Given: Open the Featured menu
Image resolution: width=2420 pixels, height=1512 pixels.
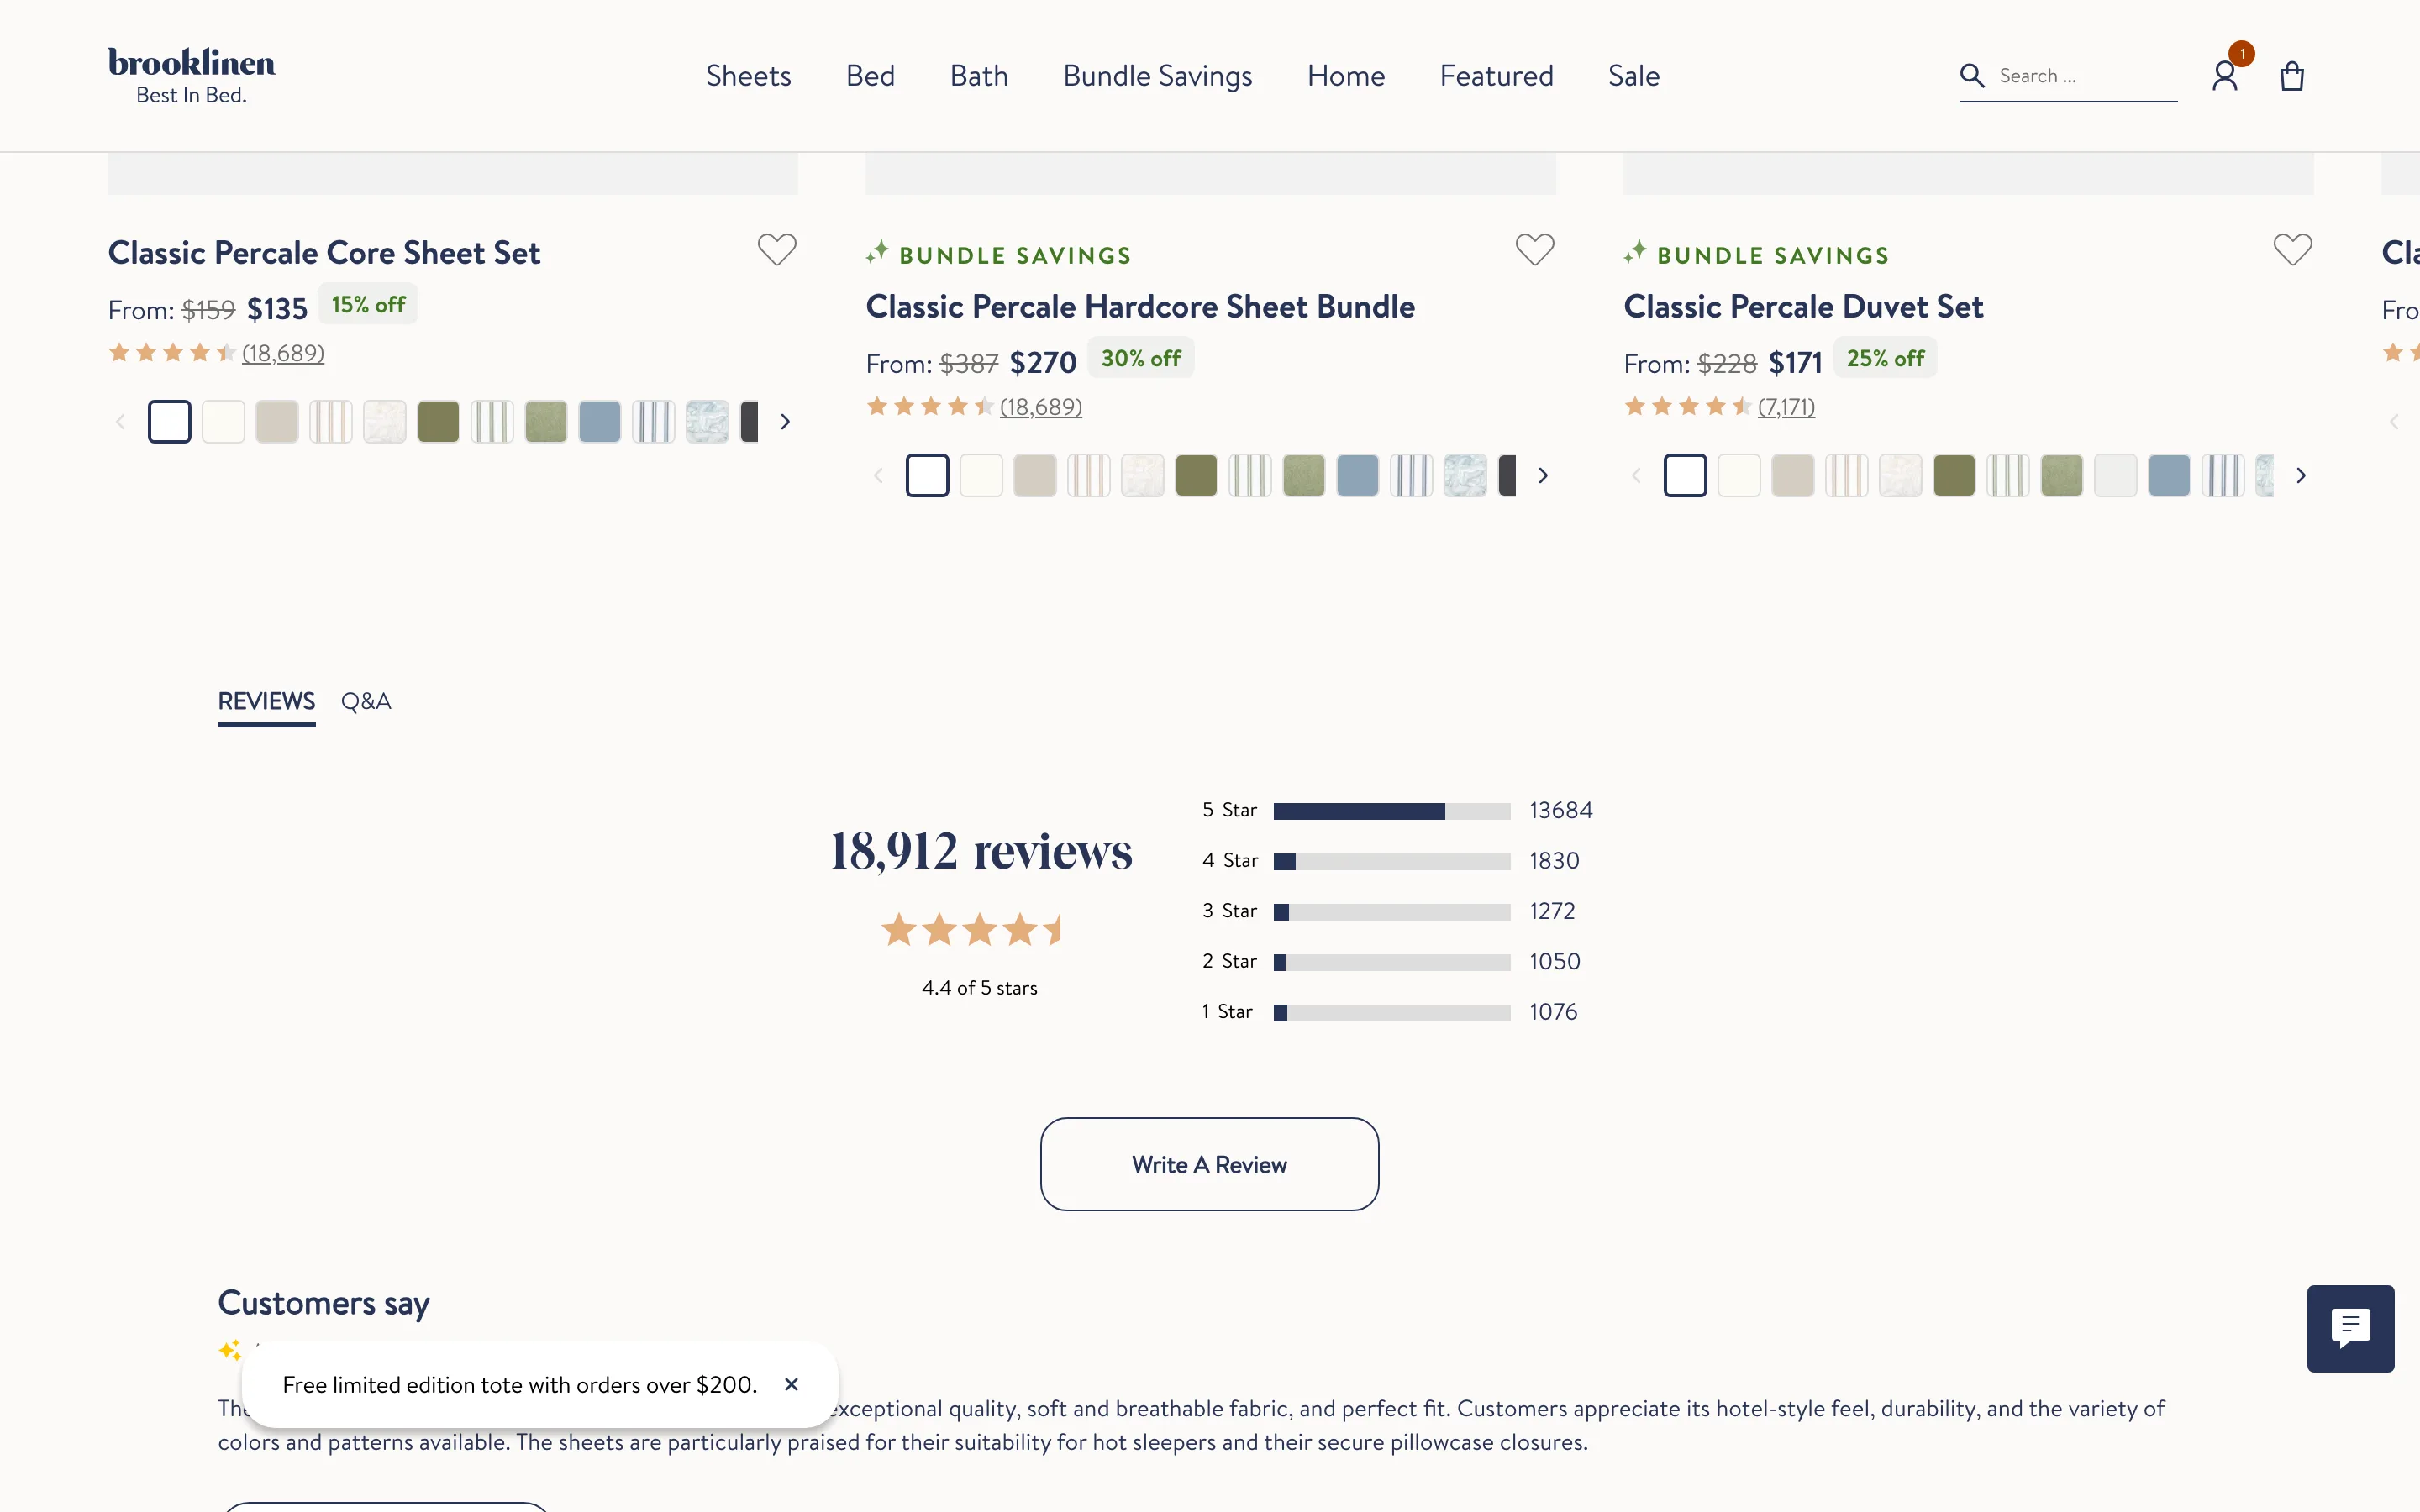Looking at the screenshot, I should [x=1496, y=76].
